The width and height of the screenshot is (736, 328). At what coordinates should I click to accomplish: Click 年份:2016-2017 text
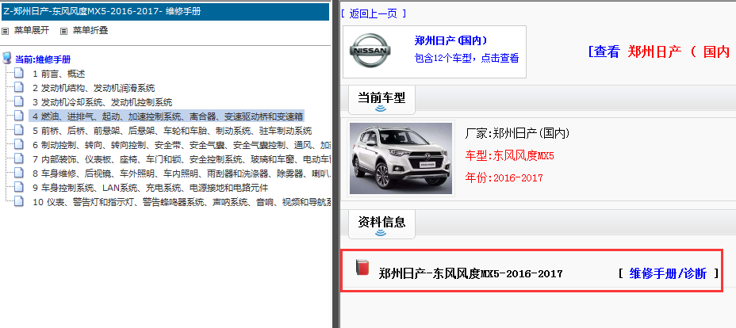pos(504,178)
